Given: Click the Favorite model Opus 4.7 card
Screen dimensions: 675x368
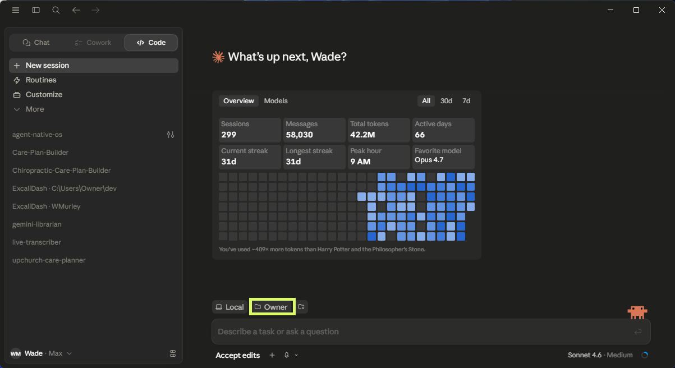Looking at the screenshot, I should point(444,157).
